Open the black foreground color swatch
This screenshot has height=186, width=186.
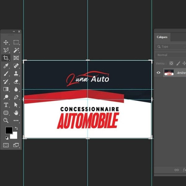pos(8,130)
